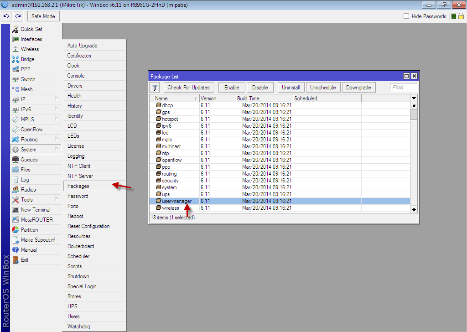Click the Files folder icon
467x332 pixels.
[15, 170]
